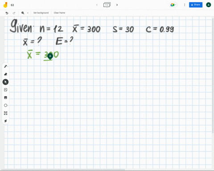Click the jam title "63"

pos(12,5)
